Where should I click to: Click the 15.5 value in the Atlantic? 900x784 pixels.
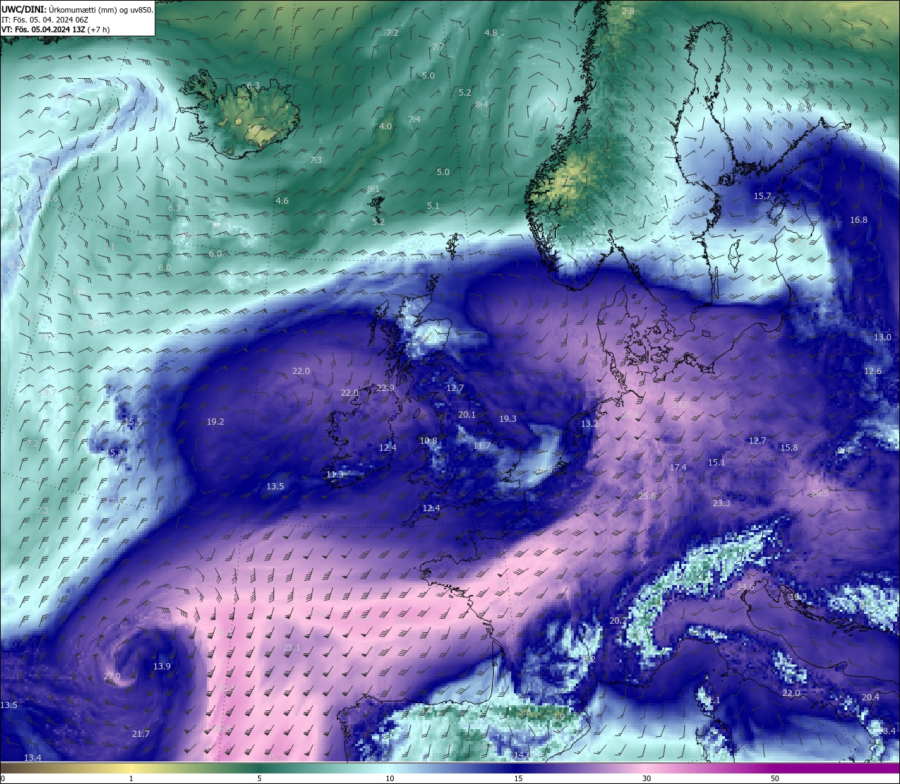click(133, 422)
